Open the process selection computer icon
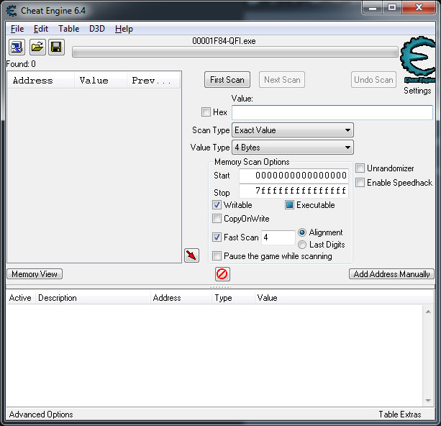Image resolution: width=441 pixels, height=426 pixels. [x=17, y=47]
